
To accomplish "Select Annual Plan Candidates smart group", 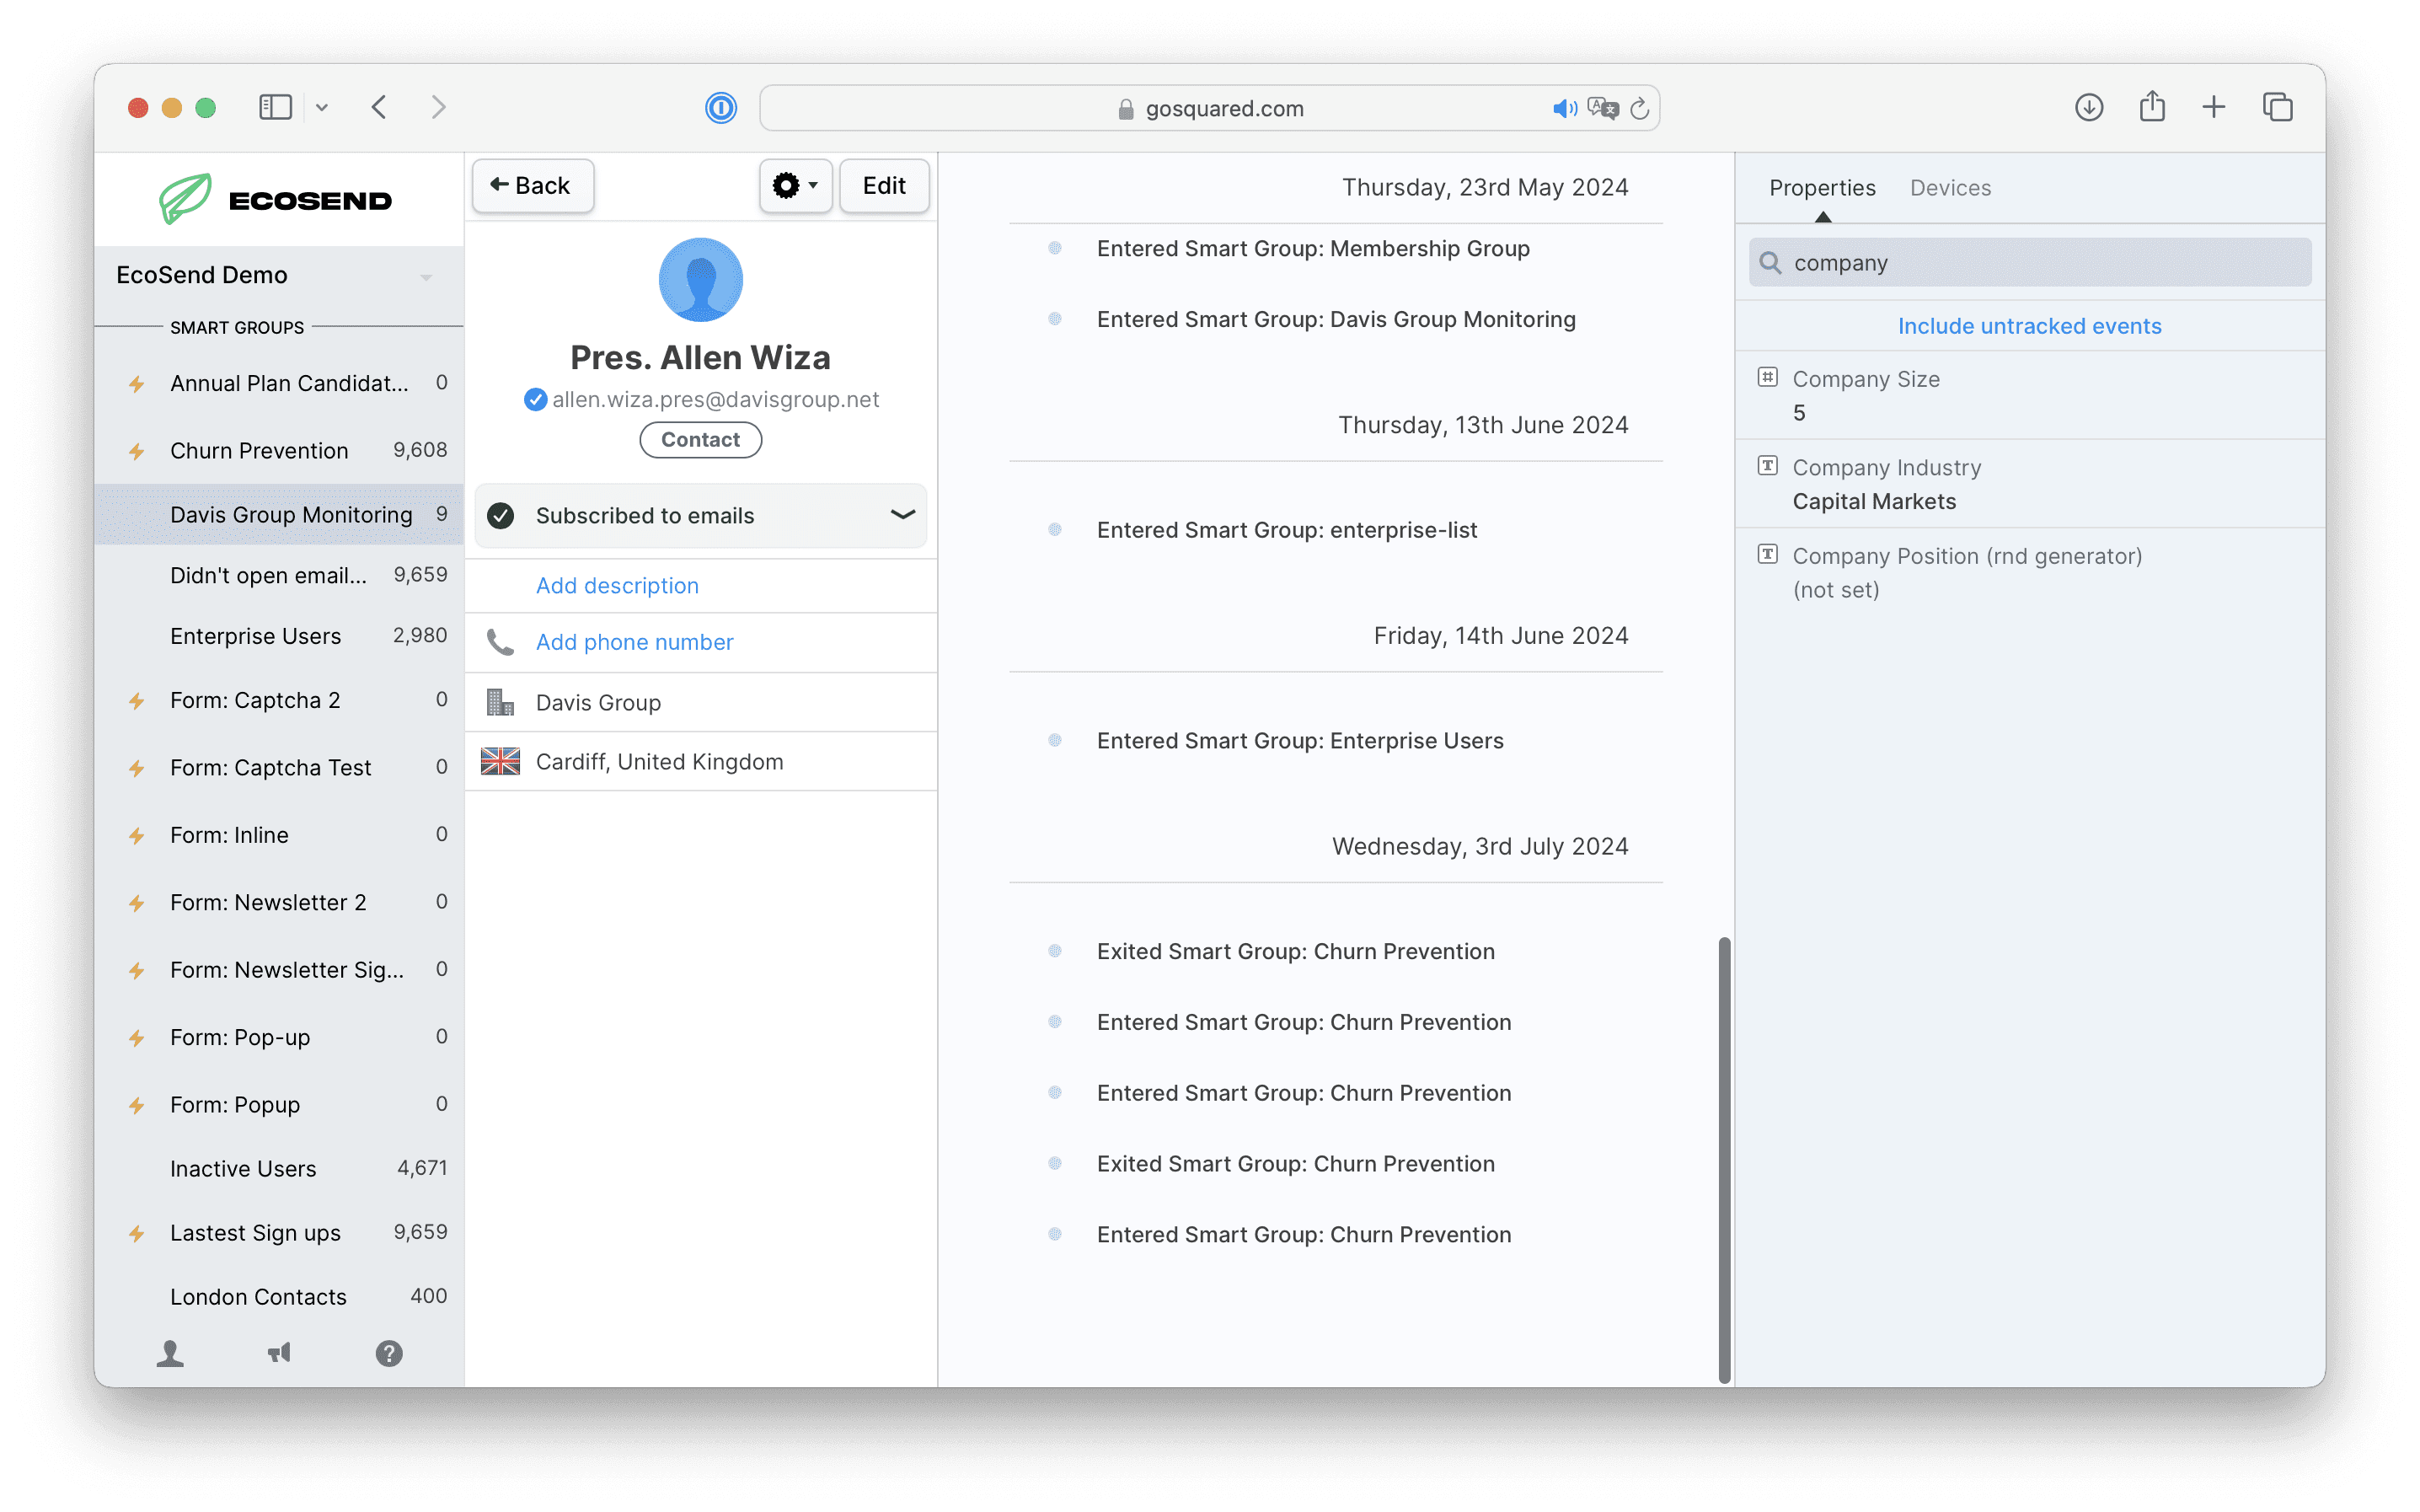I will click(278, 383).
